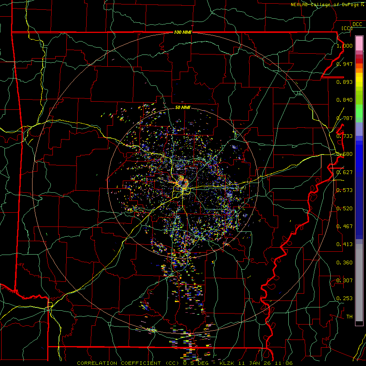This screenshot has height=366, width=366.
Task: Click the pink segment of the color bar
Action: pos(359,43)
